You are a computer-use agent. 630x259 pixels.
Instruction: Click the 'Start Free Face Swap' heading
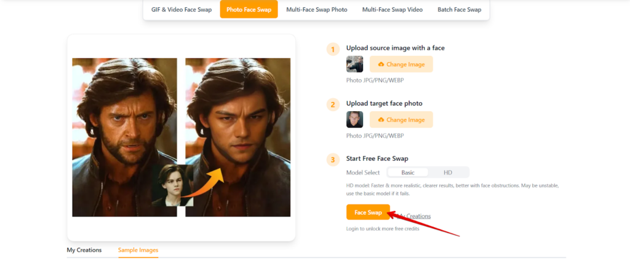coord(377,158)
